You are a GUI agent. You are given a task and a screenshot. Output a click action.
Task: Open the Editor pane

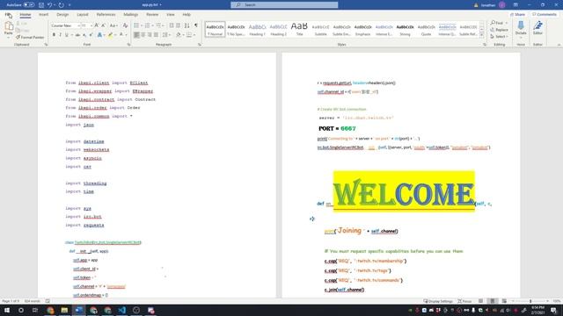[537, 28]
